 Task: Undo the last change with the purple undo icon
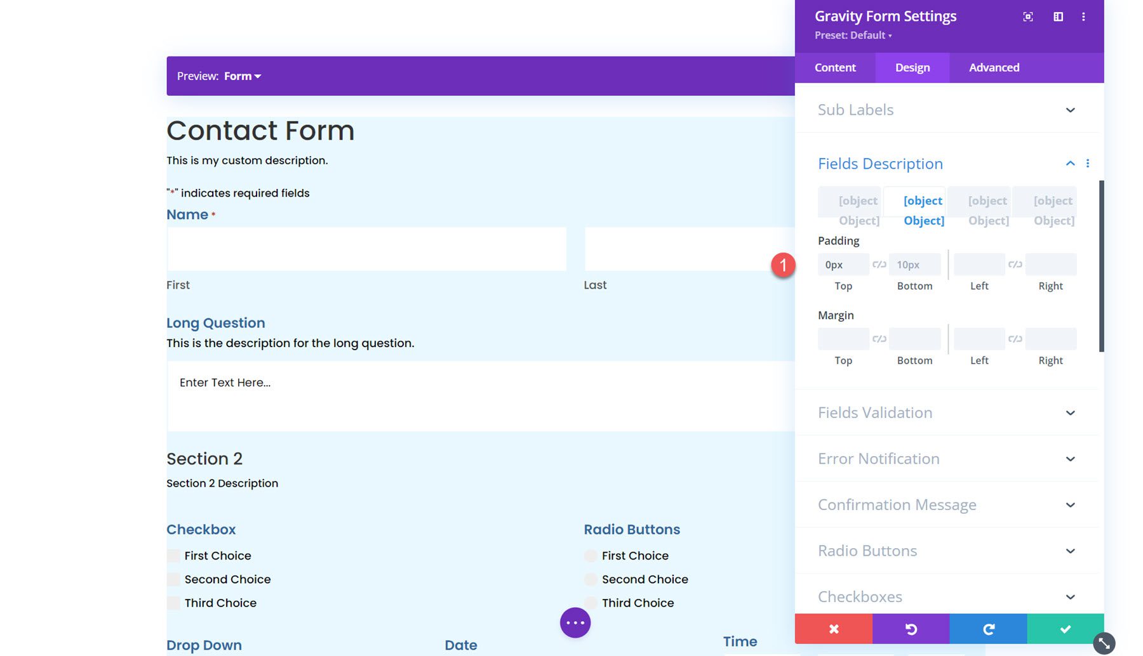(x=911, y=629)
